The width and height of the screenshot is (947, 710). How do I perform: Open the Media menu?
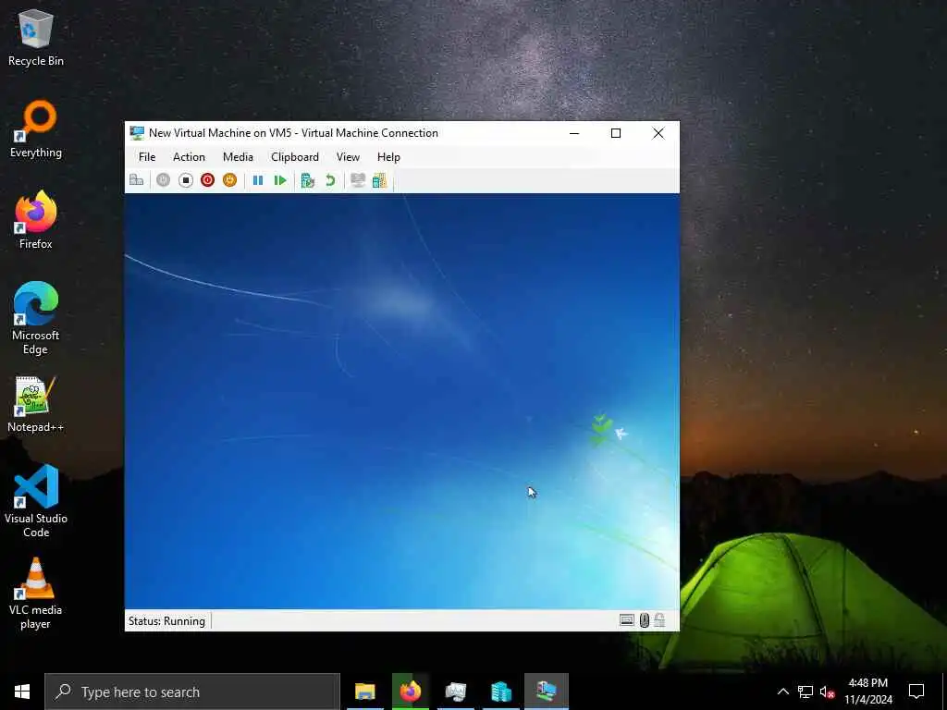tap(238, 157)
